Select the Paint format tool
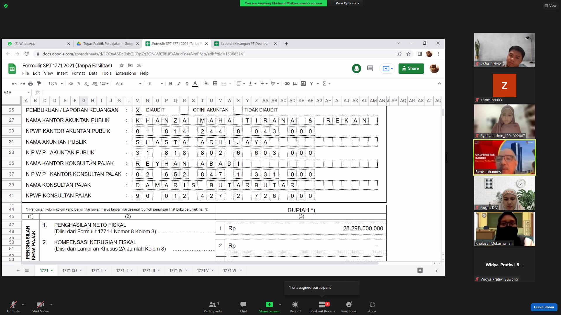The image size is (561, 315). (39, 84)
